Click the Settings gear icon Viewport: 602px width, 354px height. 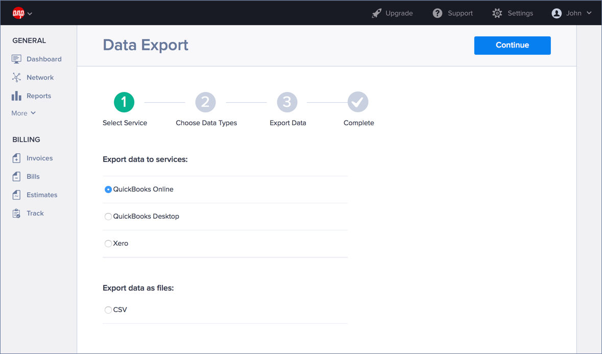pos(497,13)
